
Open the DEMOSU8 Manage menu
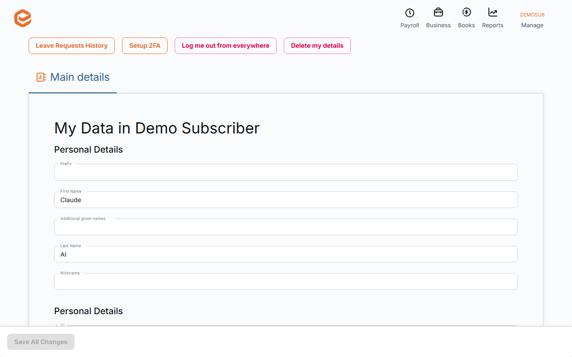tap(532, 20)
